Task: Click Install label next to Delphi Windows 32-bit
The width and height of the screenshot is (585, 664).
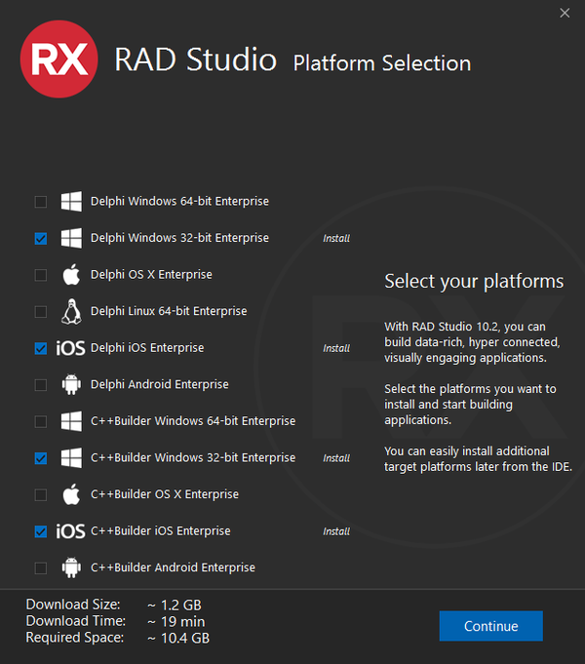Action: pyautogui.click(x=336, y=239)
